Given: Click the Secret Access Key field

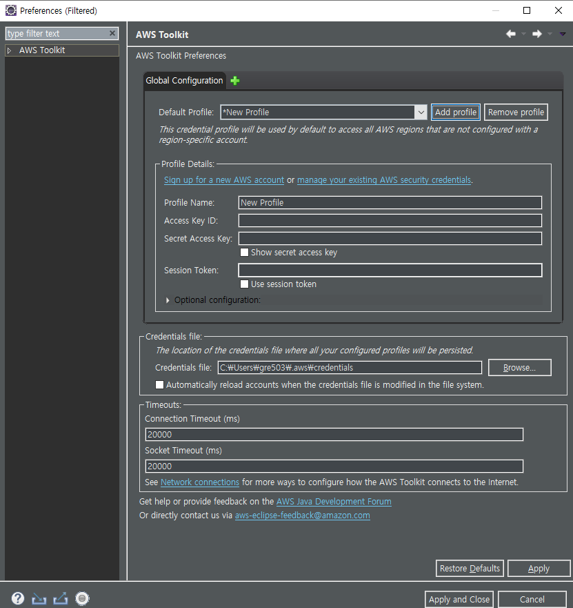Looking at the screenshot, I should [390, 238].
